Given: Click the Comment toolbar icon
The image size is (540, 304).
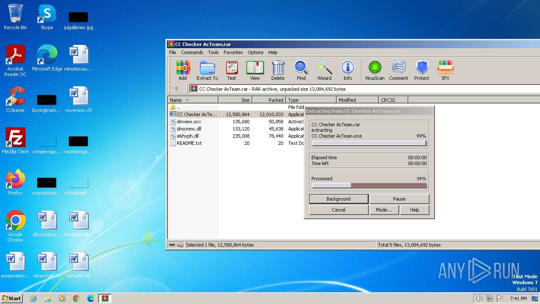Looking at the screenshot, I should click(399, 70).
